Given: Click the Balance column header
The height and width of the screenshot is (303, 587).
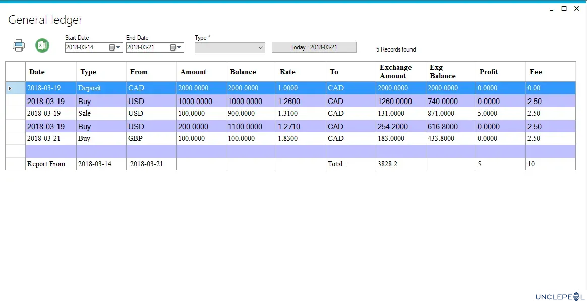Looking at the screenshot, I should click(251, 72).
